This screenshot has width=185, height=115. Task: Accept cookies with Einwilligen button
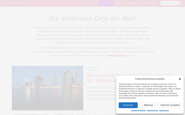128,105
